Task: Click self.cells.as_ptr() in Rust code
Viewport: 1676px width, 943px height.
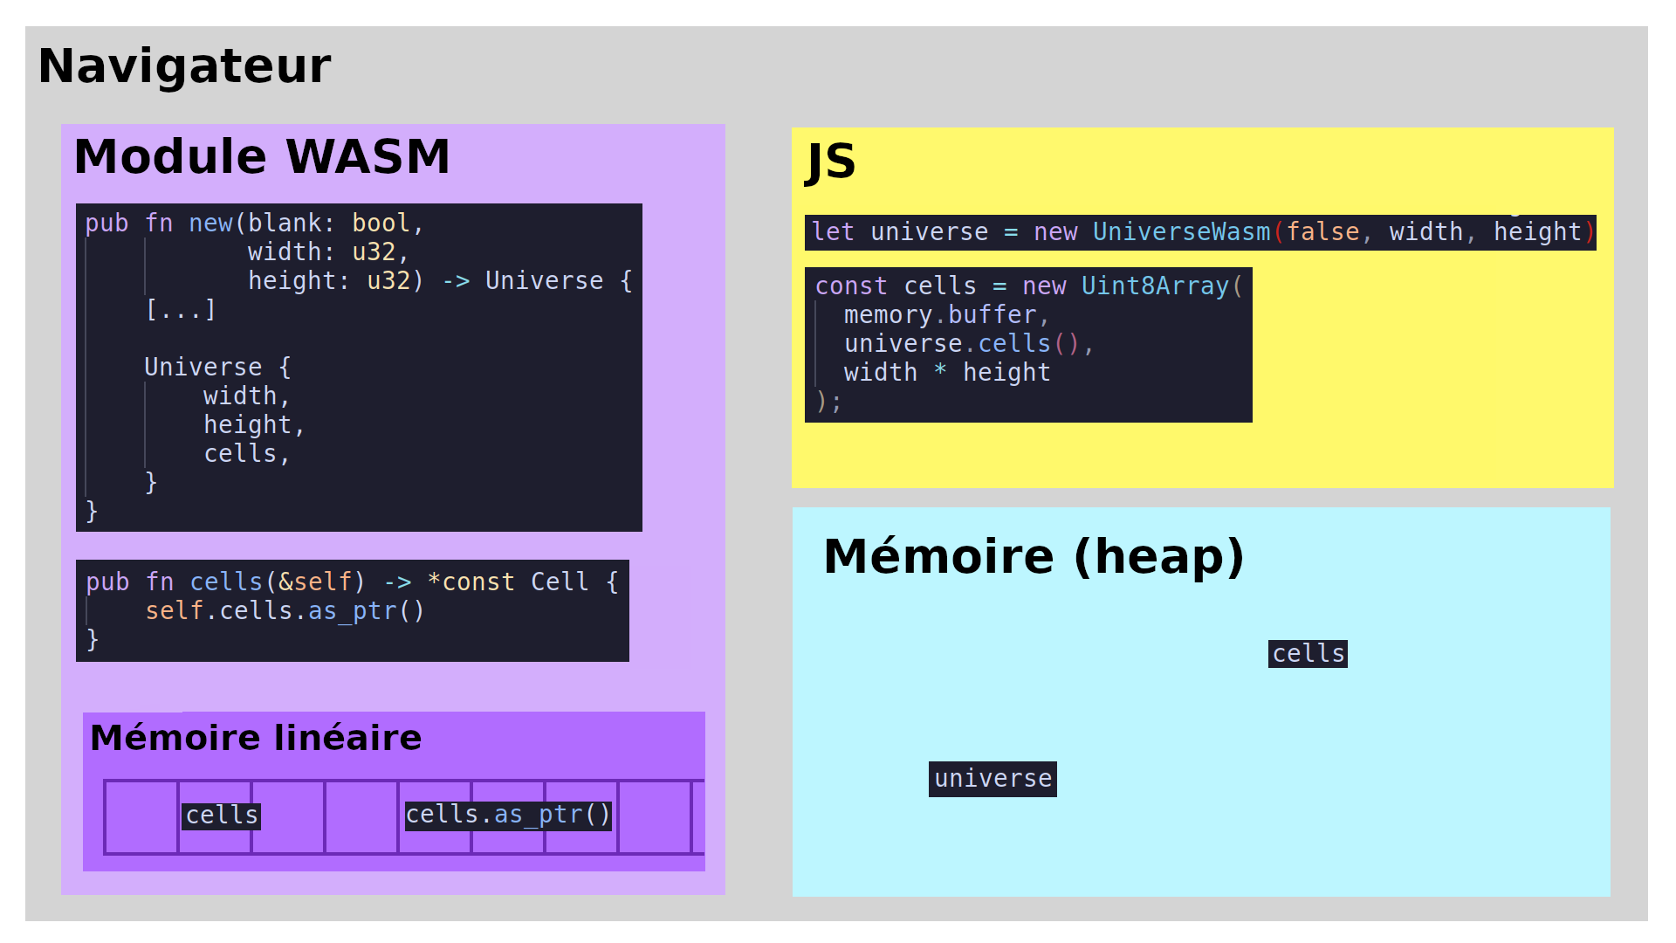Action: tap(285, 611)
